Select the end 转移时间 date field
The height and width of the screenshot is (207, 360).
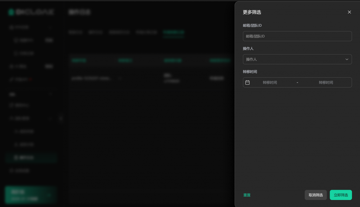[326, 82]
